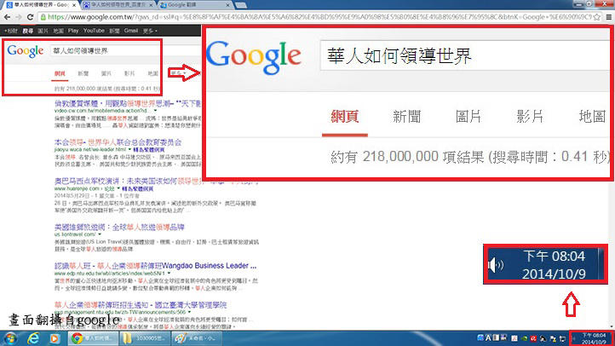Click the address bar URL
Screen dimensions: 615x346
pyautogui.click(x=319, y=17)
